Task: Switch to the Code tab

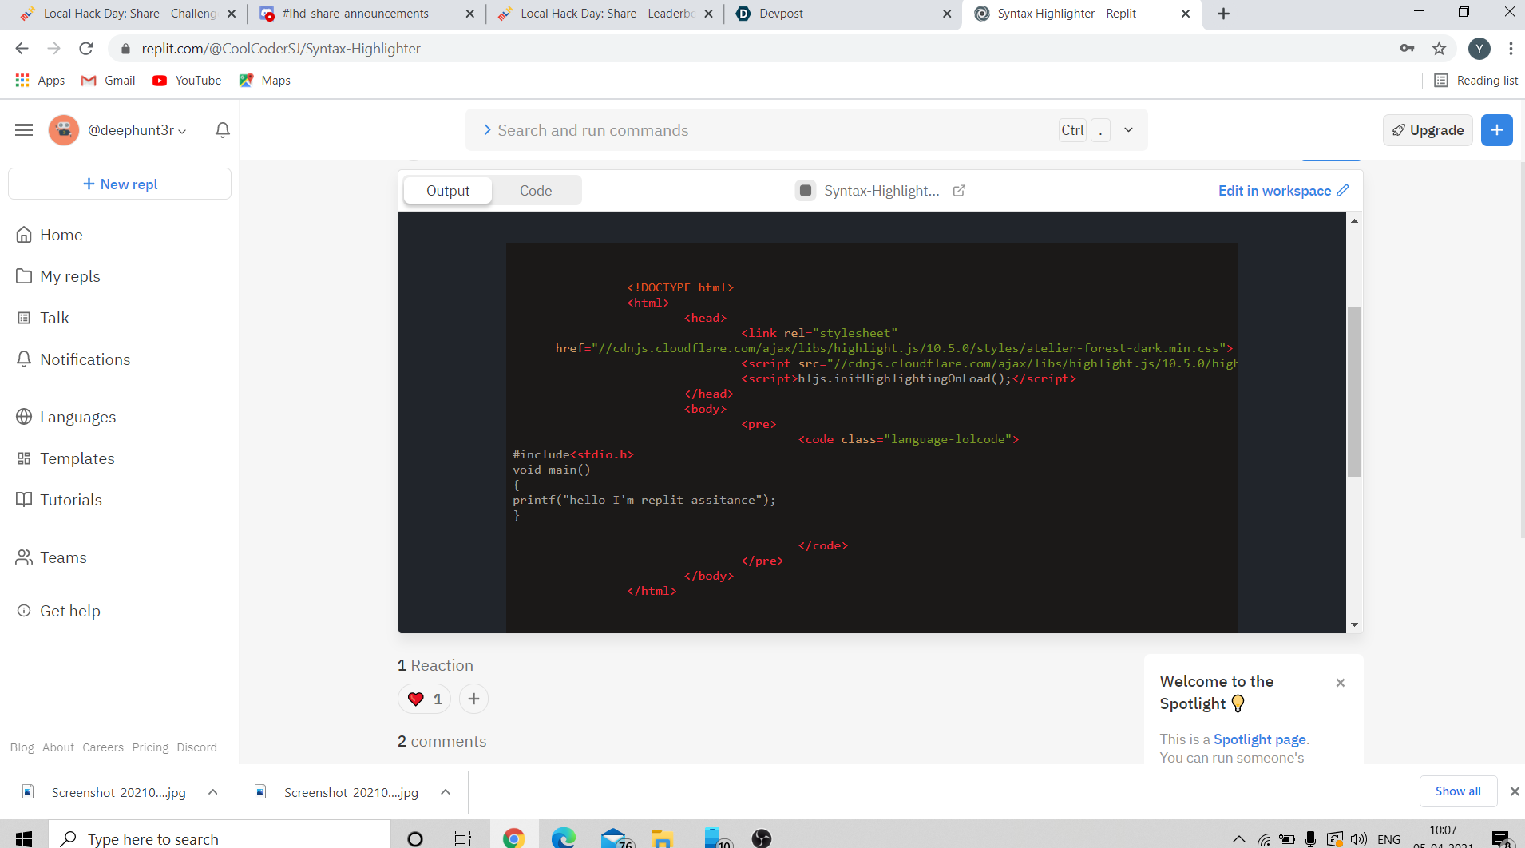Action: 536,191
